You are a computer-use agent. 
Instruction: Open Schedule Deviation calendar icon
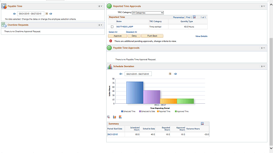[x=170, y=74]
